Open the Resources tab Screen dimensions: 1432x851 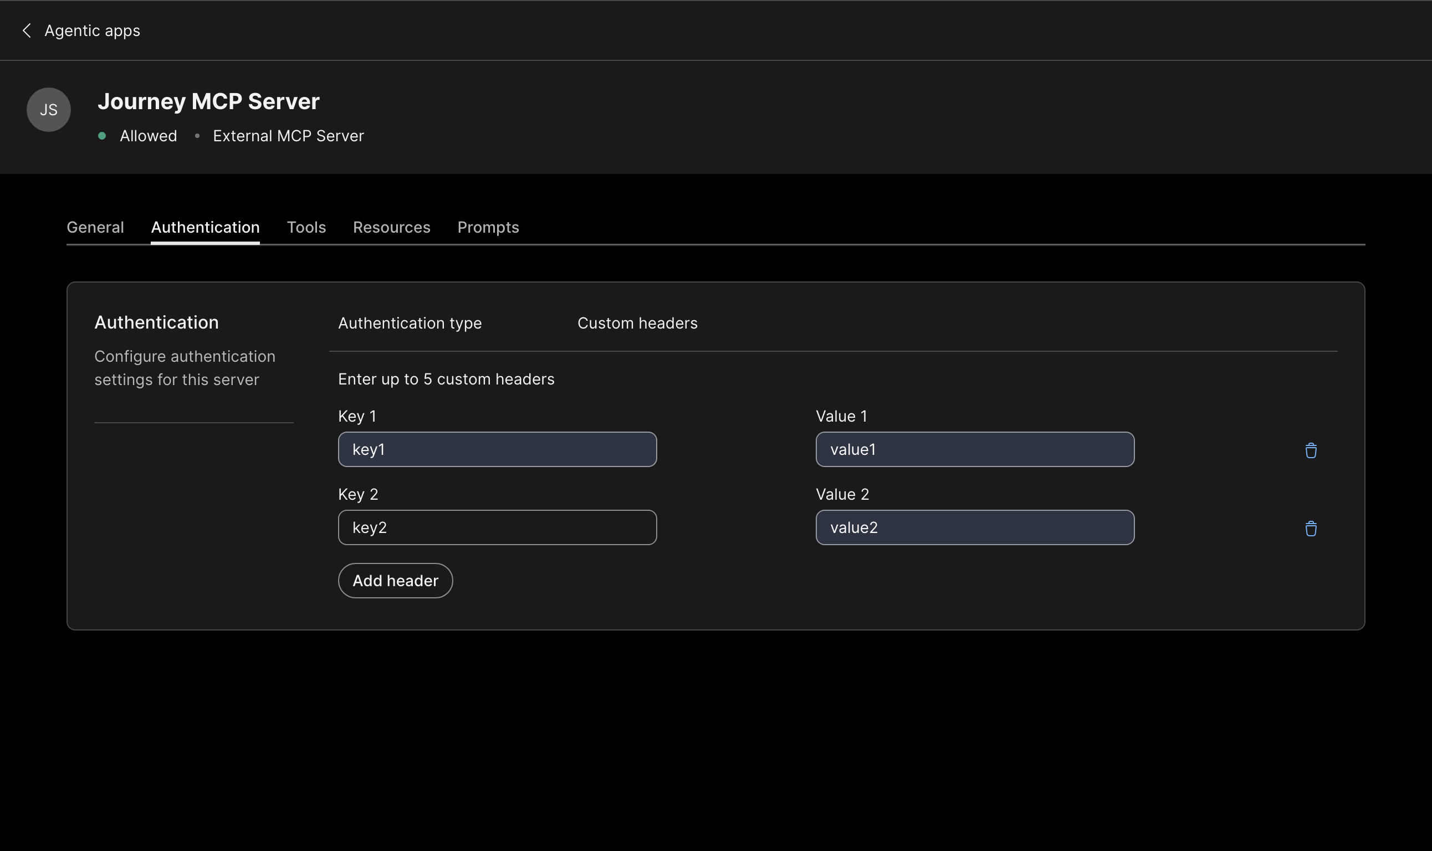391,227
